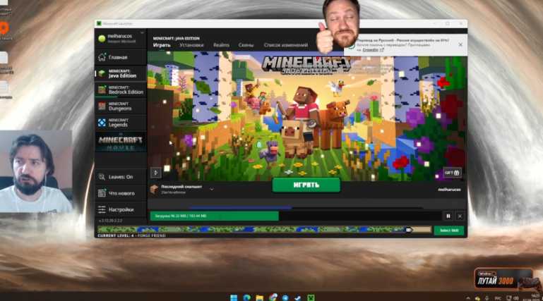Open Что нового news section
Image resolution: width=543 pixels, height=301 pixels.
pyautogui.click(x=120, y=193)
